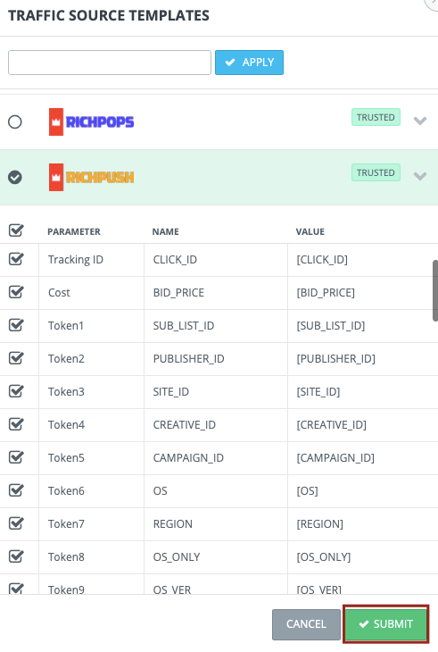Submit the selected traffic source template
This screenshot has width=438, height=652.
pos(386,624)
